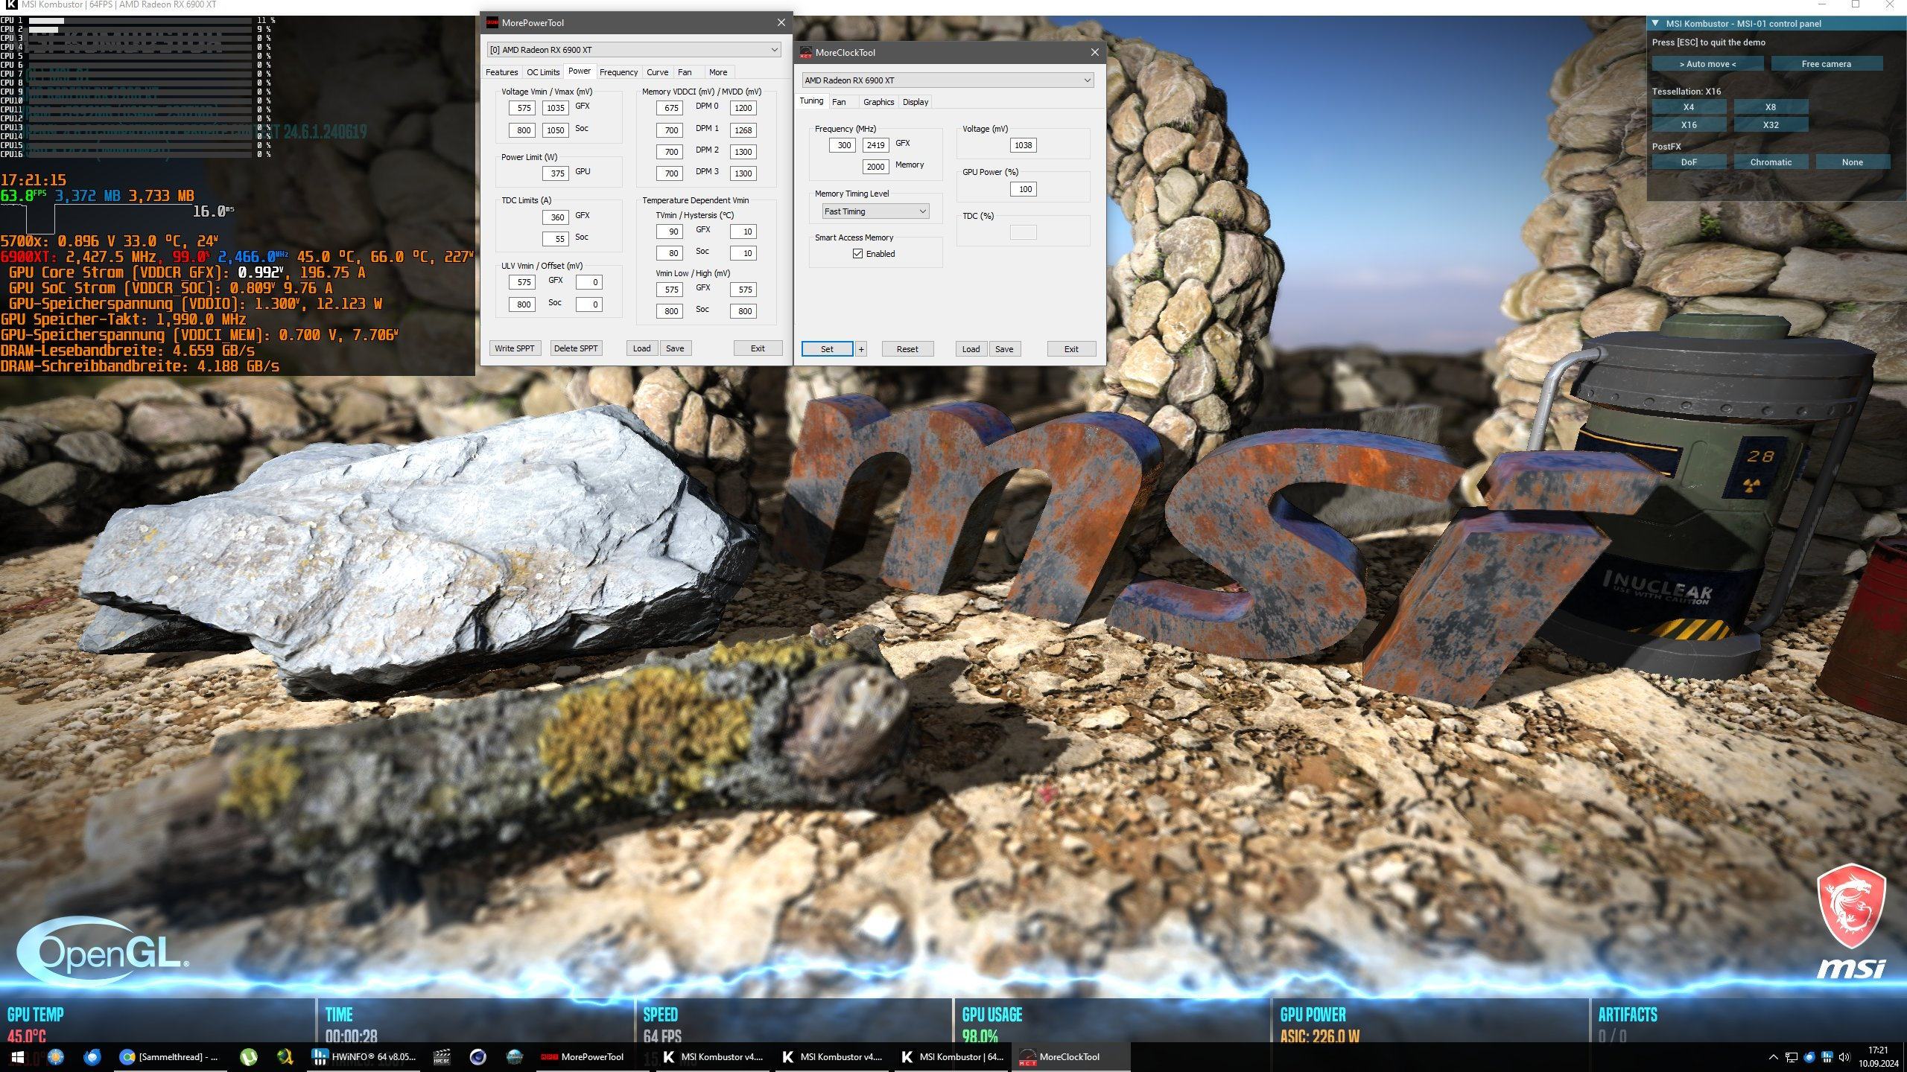This screenshot has width=1907, height=1072.
Task: Toggle the Chromatic PostFX option
Action: point(1770,162)
